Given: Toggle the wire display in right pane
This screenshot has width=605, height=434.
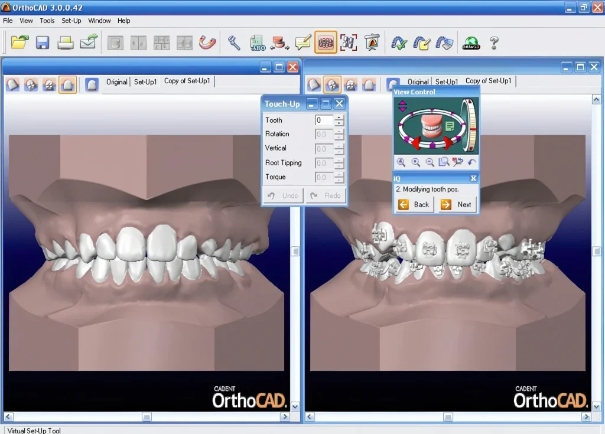Looking at the screenshot, I should pyautogui.click(x=350, y=84).
